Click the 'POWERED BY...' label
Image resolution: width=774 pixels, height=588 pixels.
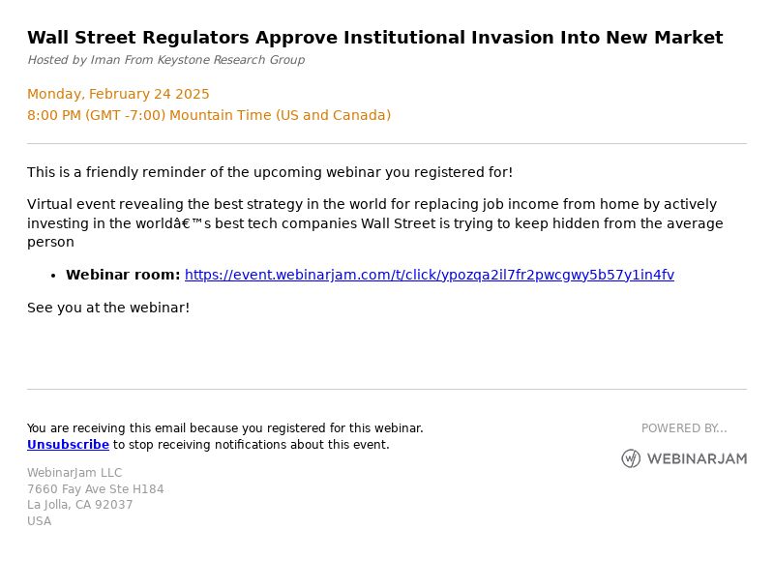[x=684, y=428]
